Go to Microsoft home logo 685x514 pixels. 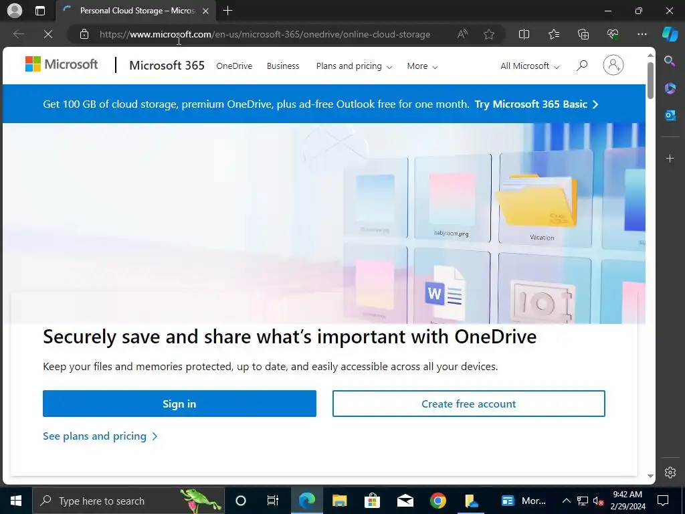[62, 64]
